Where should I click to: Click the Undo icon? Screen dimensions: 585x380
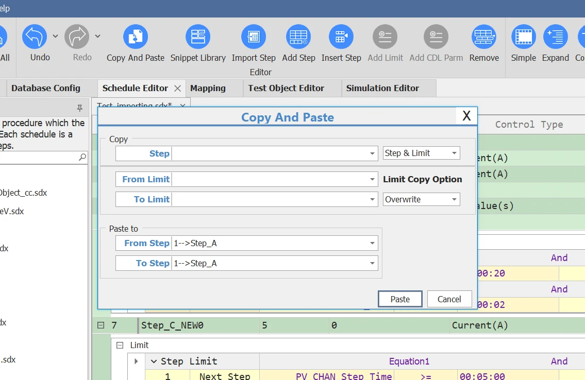click(x=35, y=37)
